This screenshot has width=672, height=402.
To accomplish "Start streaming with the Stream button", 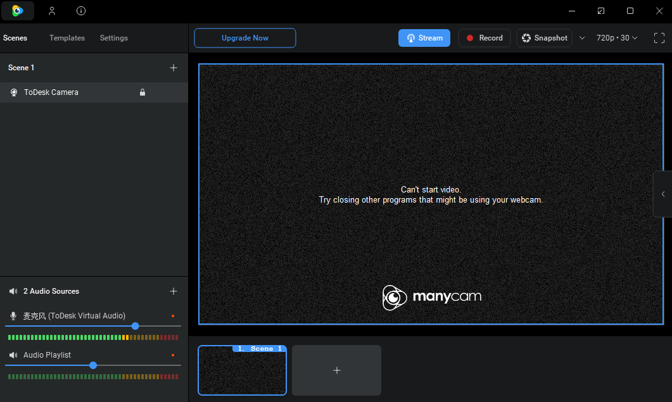I will 424,37.
